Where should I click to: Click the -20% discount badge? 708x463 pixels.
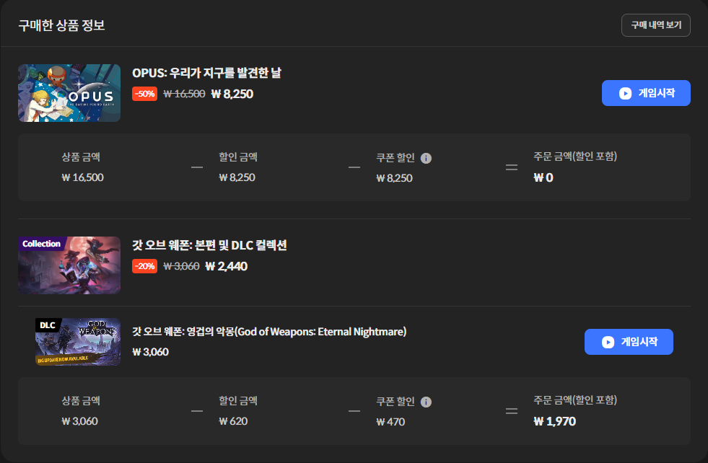144,266
